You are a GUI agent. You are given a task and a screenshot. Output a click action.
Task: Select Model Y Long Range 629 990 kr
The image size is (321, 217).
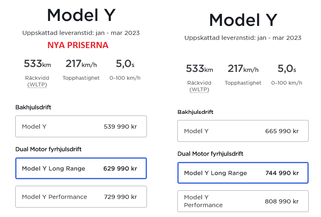click(81, 169)
